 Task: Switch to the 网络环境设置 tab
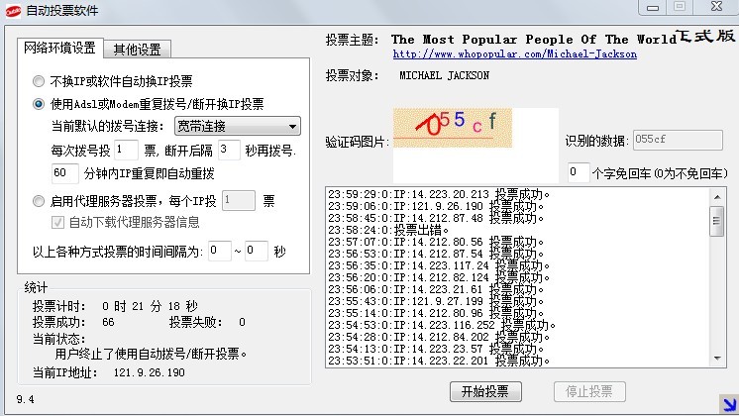pos(59,49)
